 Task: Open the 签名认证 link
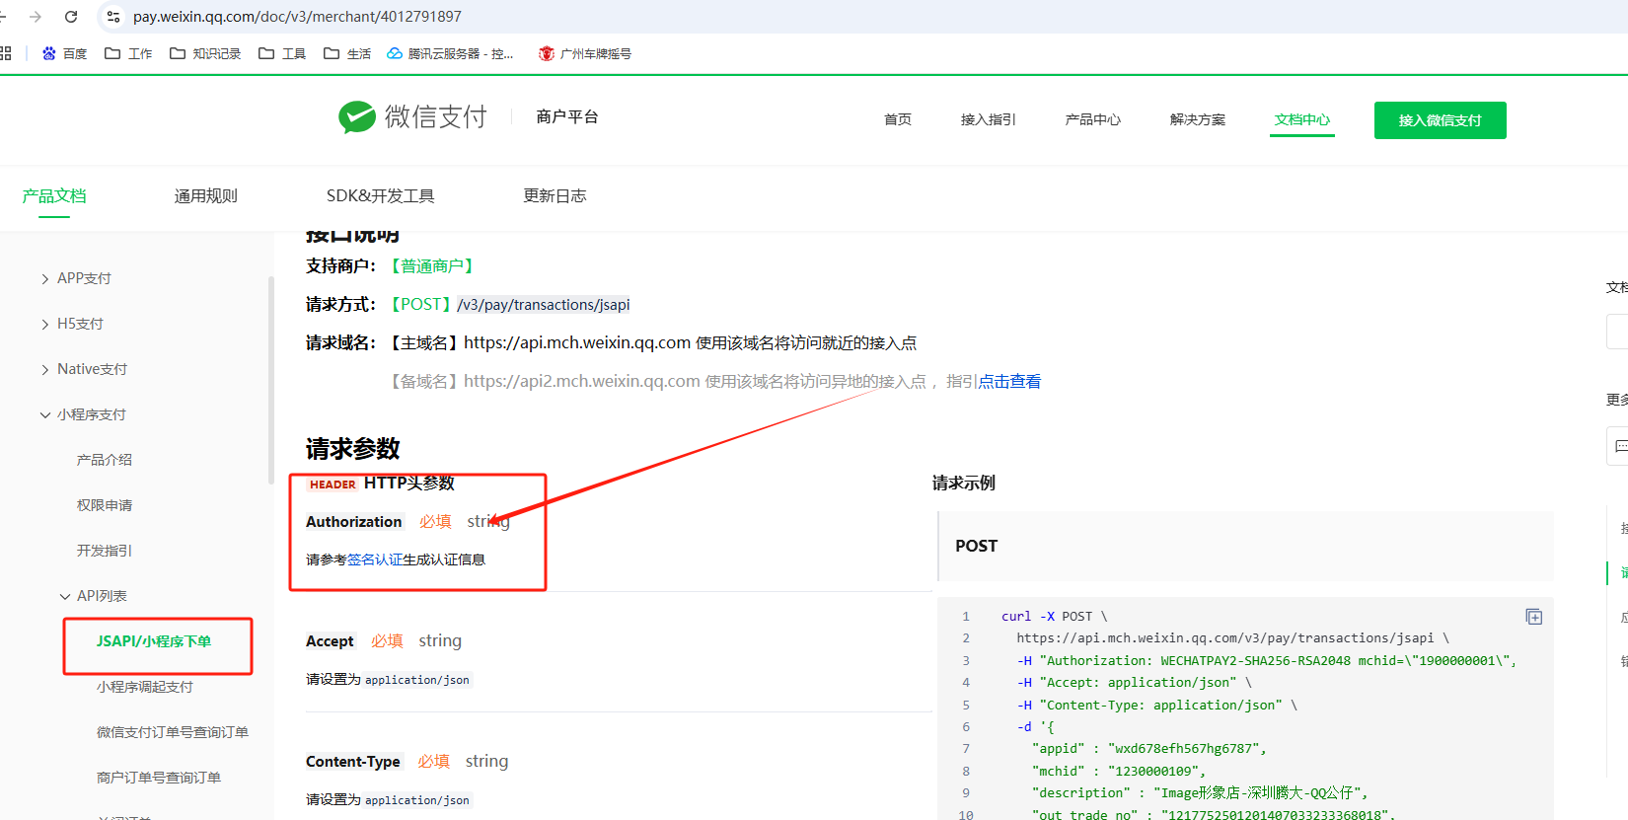[x=375, y=559]
